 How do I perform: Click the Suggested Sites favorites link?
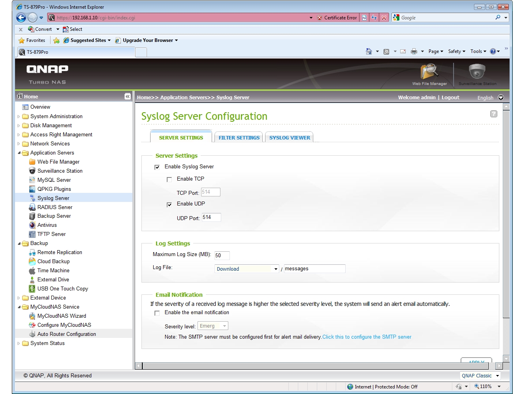(87, 40)
